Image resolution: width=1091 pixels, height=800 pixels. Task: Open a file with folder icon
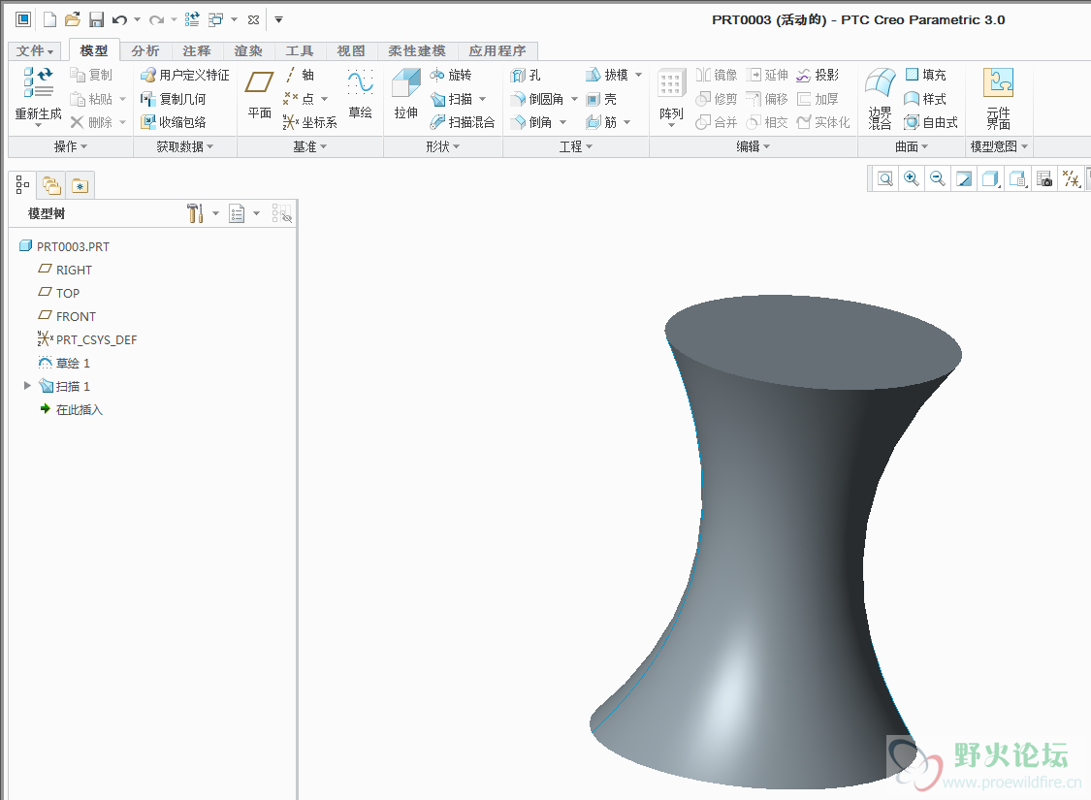tap(73, 19)
